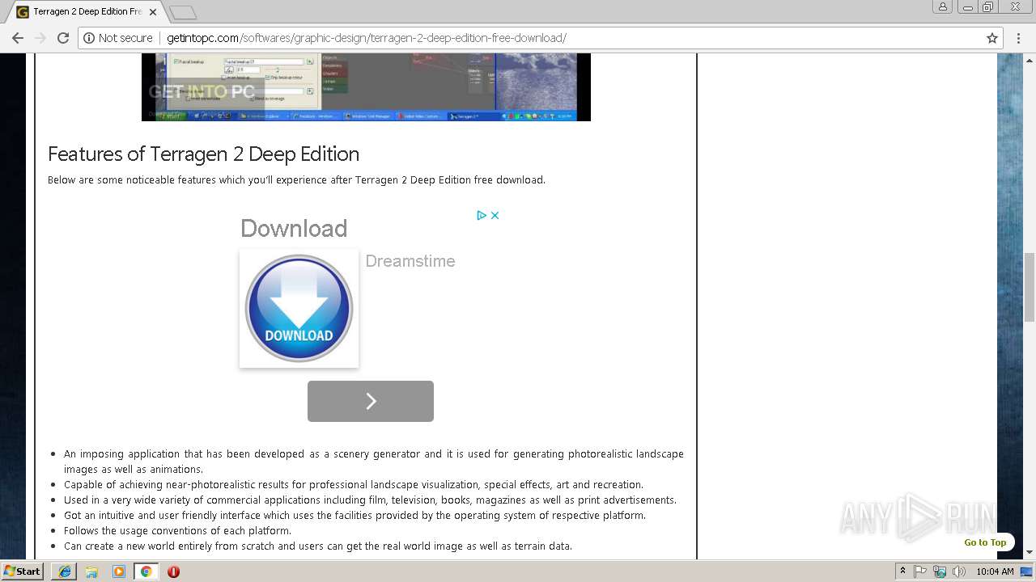Click the Go to Top link

click(x=985, y=542)
